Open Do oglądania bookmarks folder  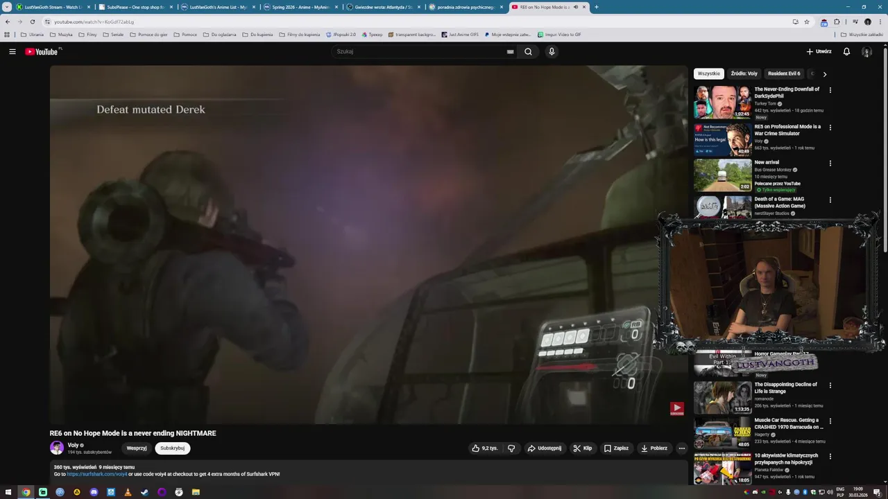[219, 34]
